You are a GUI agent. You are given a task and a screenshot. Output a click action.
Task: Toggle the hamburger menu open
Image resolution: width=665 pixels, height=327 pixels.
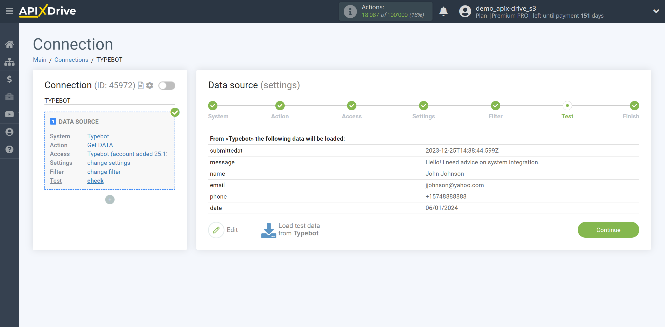point(9,11)
